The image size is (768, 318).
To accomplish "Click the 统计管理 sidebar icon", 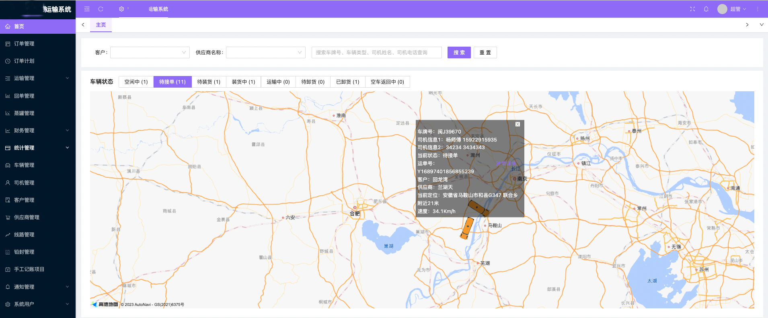I will pos(8,148).
